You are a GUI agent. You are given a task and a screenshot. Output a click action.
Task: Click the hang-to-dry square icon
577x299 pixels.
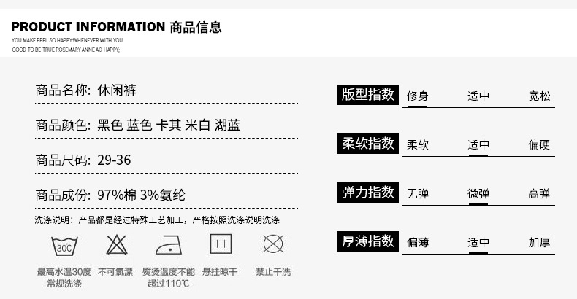[221, 244]
